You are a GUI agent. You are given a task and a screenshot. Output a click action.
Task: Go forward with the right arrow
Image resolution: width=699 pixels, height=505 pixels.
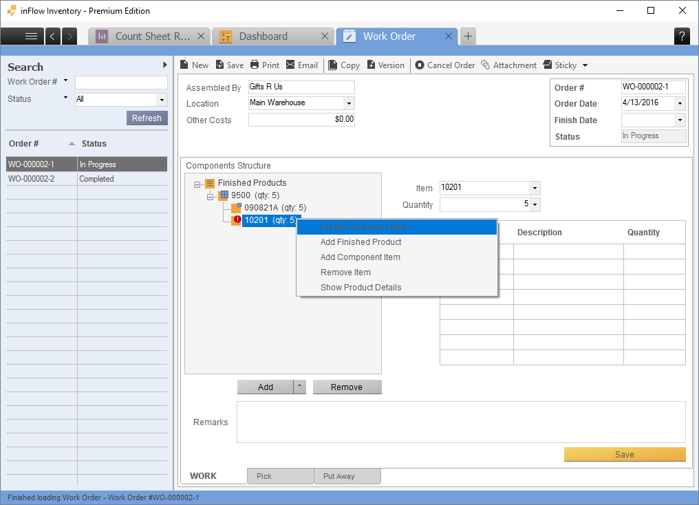69,36
